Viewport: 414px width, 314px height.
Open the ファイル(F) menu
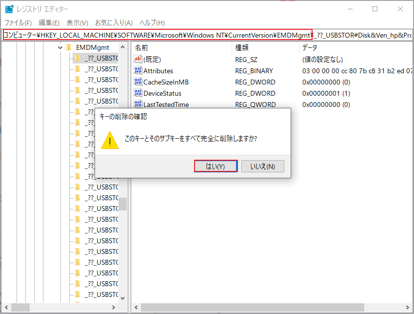[x=18, y=23]
